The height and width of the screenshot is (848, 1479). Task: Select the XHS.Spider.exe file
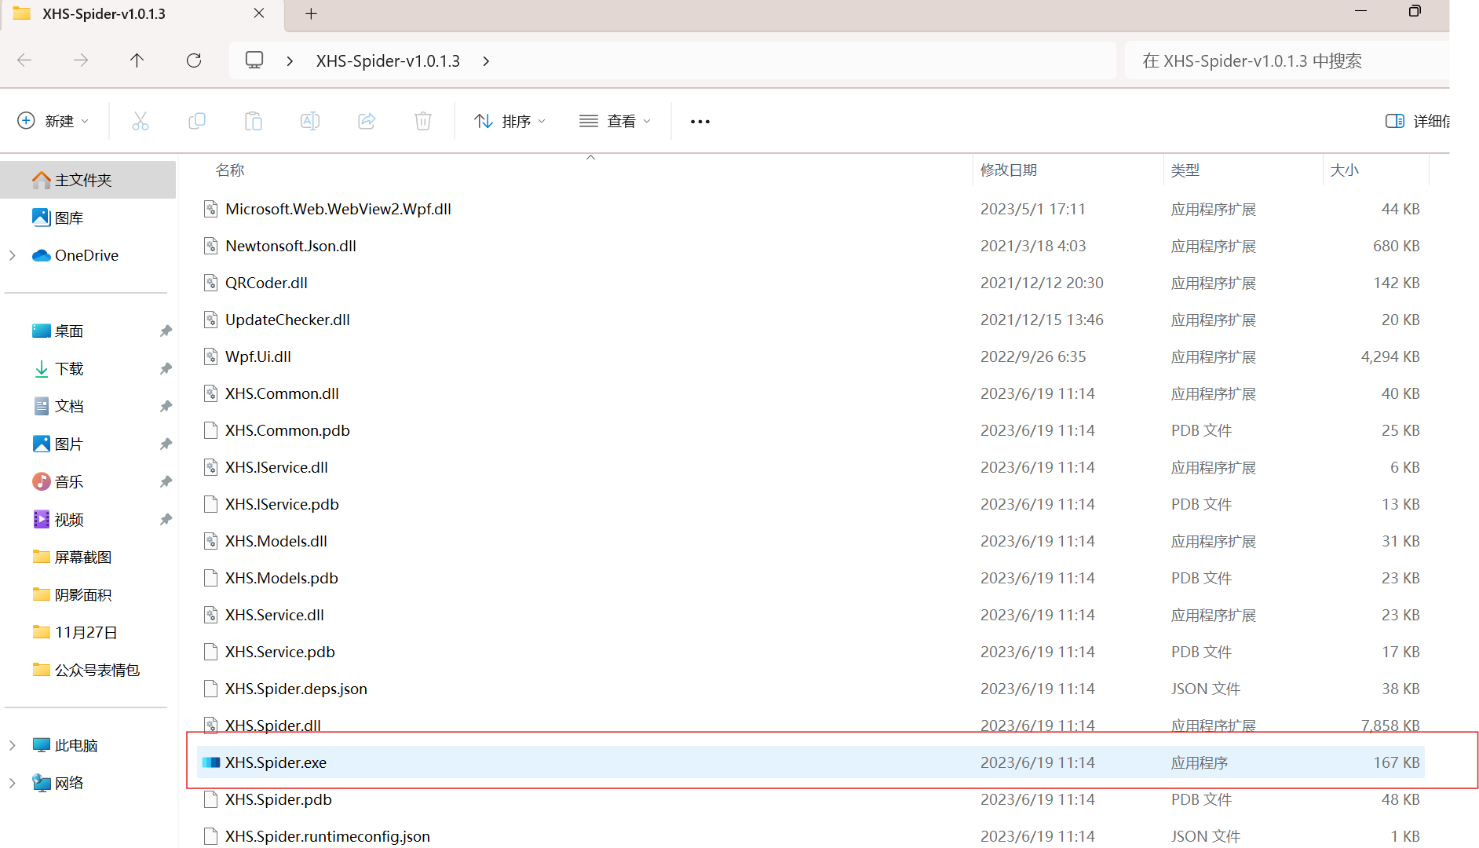pos(276,762)
